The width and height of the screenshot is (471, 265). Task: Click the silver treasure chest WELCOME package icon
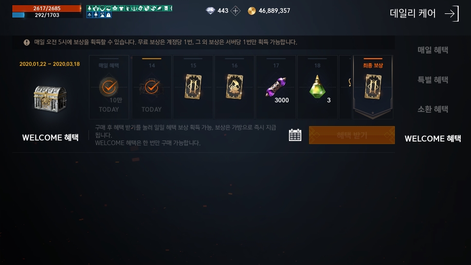click(50, 99)
